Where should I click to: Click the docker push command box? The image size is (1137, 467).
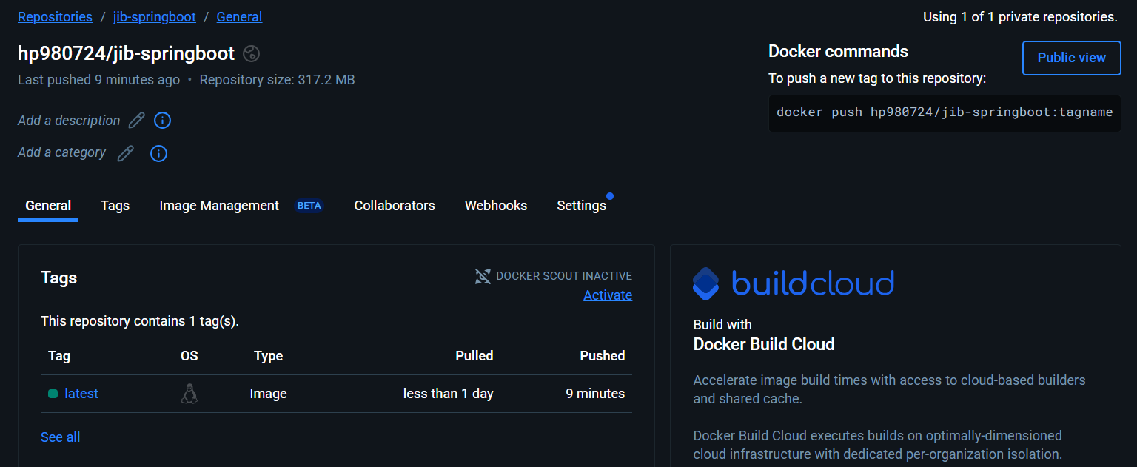tap(945, 113)
